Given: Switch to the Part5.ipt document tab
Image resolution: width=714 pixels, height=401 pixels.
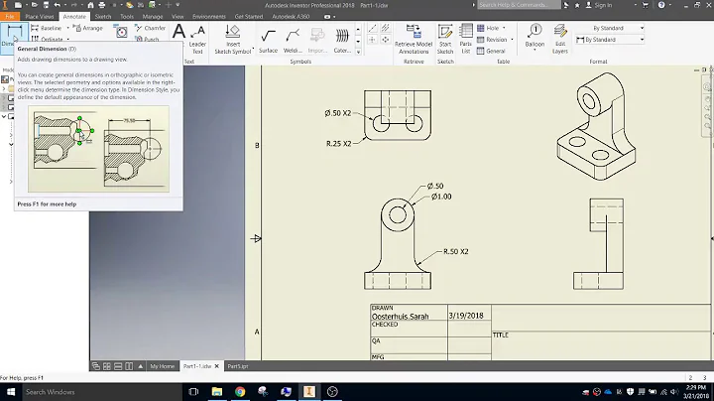Looking at the screenshot, I should [x=238, y=366].
